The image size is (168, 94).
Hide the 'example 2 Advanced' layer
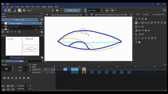(3, 23)
